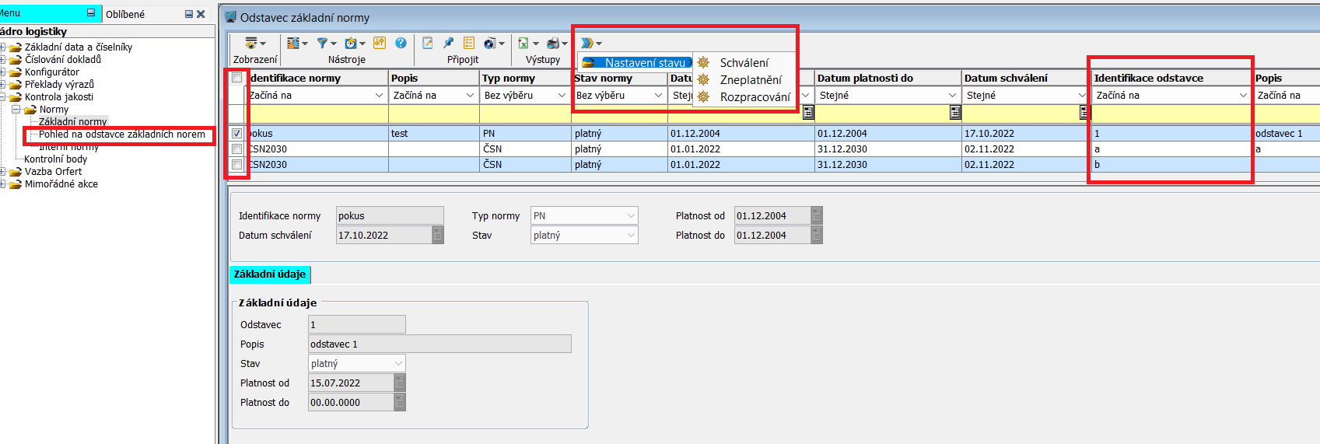Click the filter funnel icon
The width and height of the screenshot is (1320, 444).
click(x=322, y=44)
